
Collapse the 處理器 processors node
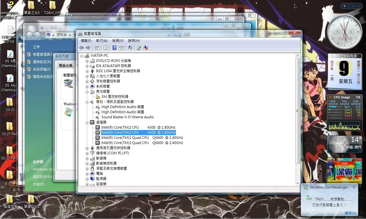tap(87, 122)
